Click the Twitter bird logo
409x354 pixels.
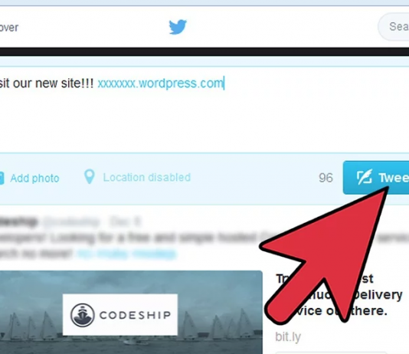pyautogui.click(x=178, y=27)
